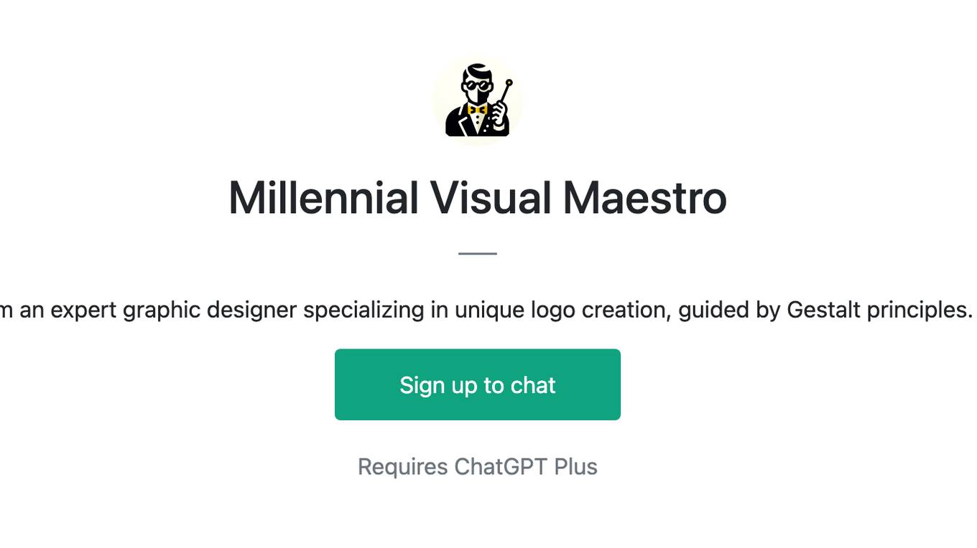Click the word Millennial in the title
The width and height of the screenshot is (977, 548).
323,198
